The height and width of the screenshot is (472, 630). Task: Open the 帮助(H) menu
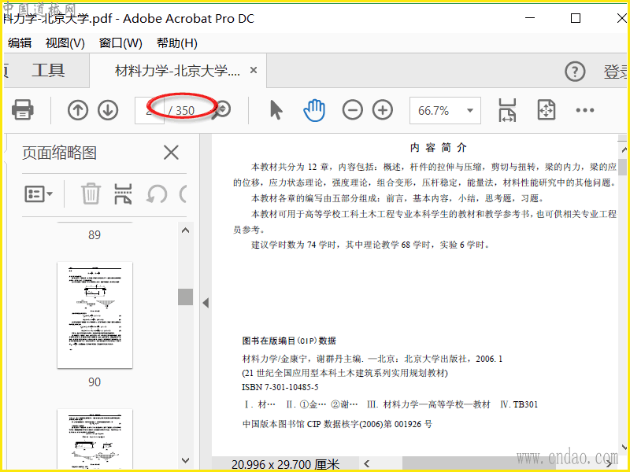click(176, 43)
